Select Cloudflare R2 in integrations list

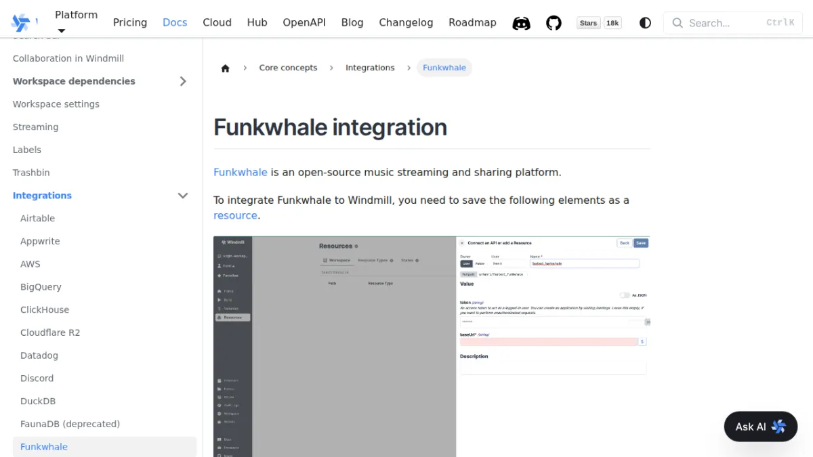50,332
